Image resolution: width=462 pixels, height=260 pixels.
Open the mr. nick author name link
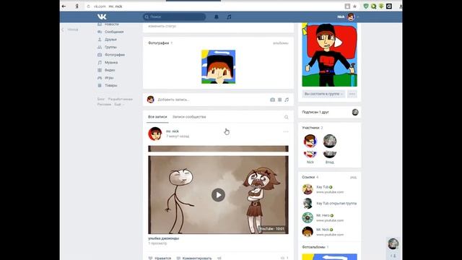pos(173,131)
